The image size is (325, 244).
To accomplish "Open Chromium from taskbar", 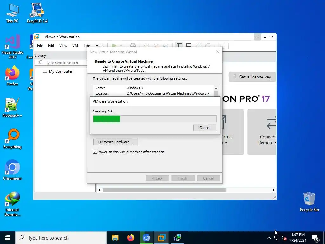I will pyautogui.click(x=146, y=238).
